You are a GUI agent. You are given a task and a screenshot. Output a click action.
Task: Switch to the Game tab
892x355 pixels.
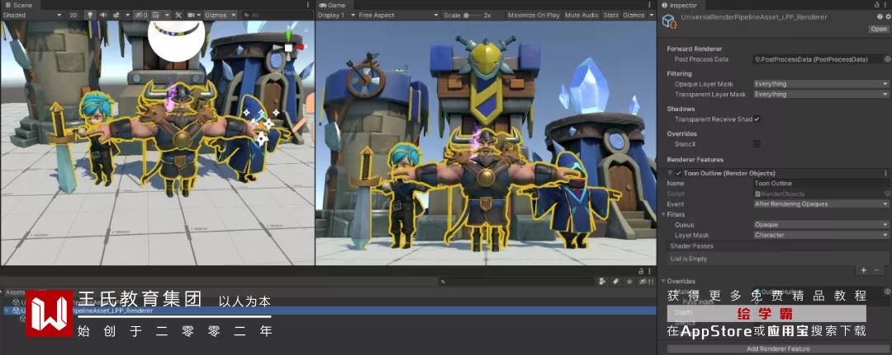pos(333,5)
